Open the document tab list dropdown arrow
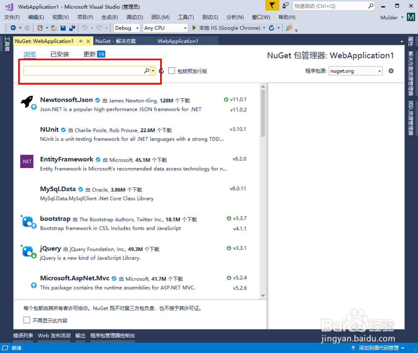 click(401, 42)
